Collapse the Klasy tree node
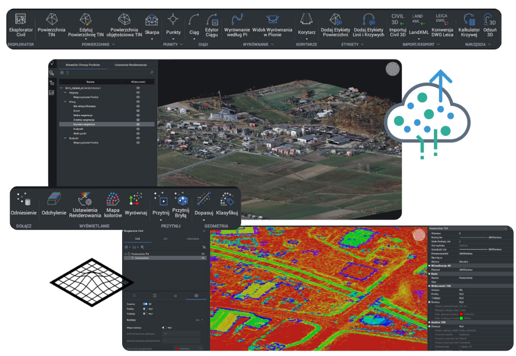The image size is (516, 356). pos(65,102)
